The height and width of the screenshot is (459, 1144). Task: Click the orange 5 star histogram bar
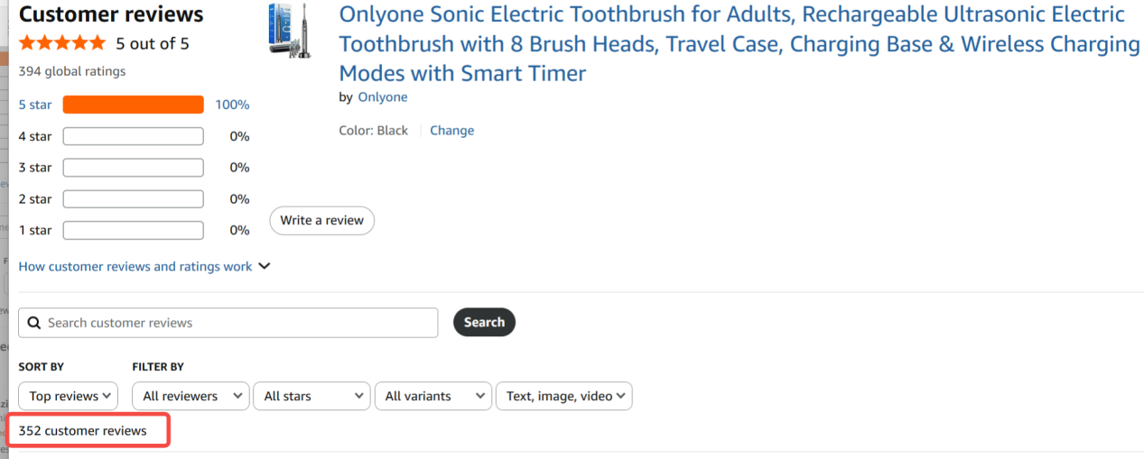point(133,105)
